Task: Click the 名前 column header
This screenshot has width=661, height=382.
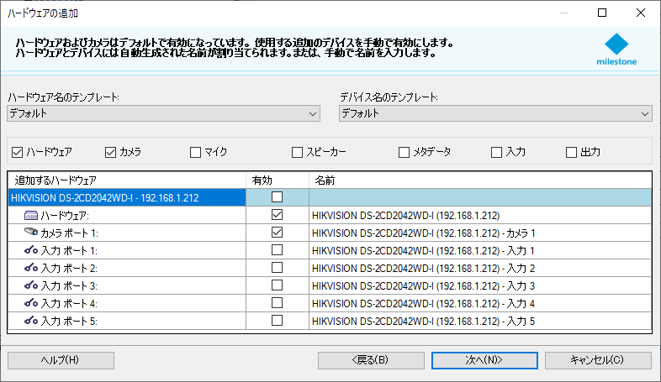Action: pyautogui.click(x=480, y=181)
